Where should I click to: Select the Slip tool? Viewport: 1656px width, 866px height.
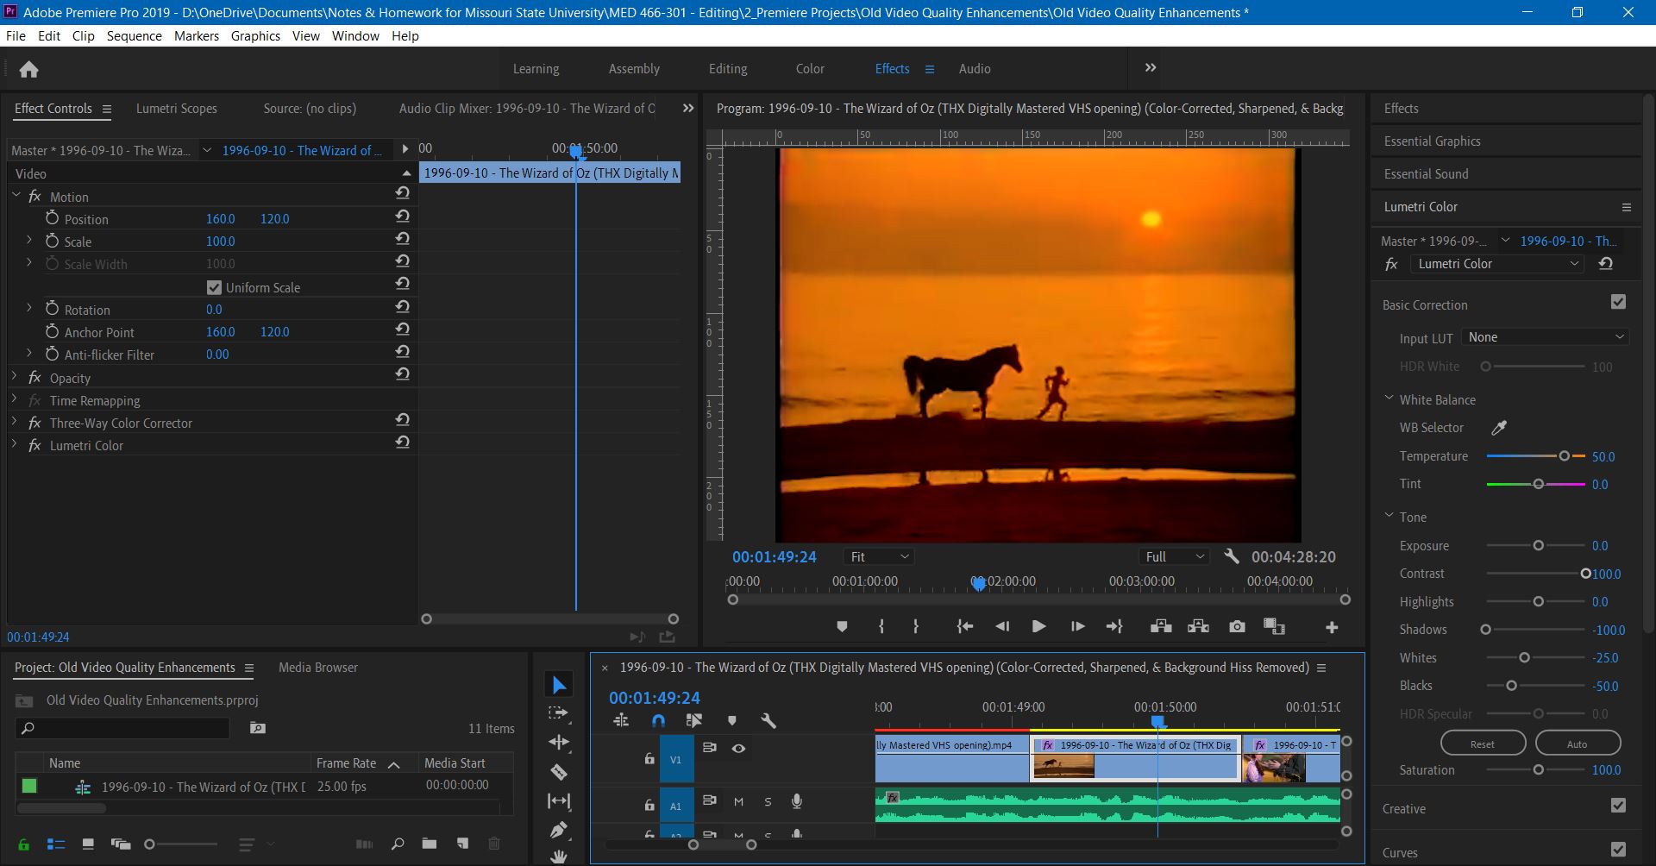(x=559, y=801)
